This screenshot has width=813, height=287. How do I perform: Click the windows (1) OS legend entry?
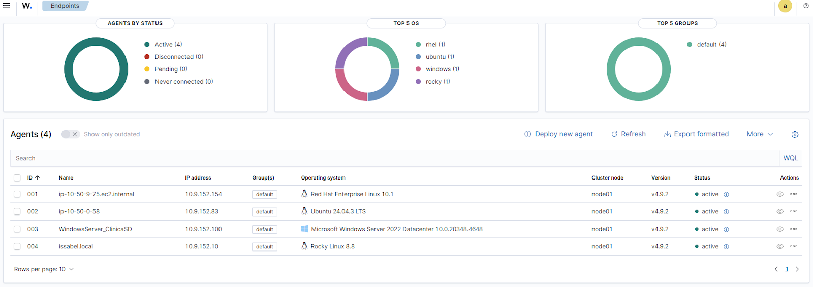pos(437,69)
